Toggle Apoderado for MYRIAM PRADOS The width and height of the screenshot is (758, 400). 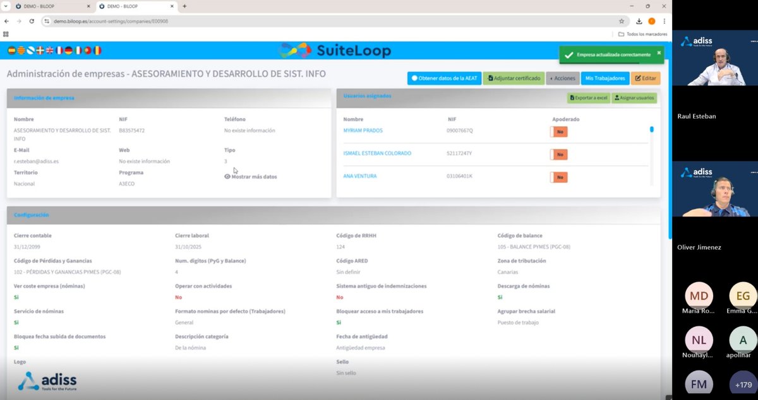coord(559,131)
